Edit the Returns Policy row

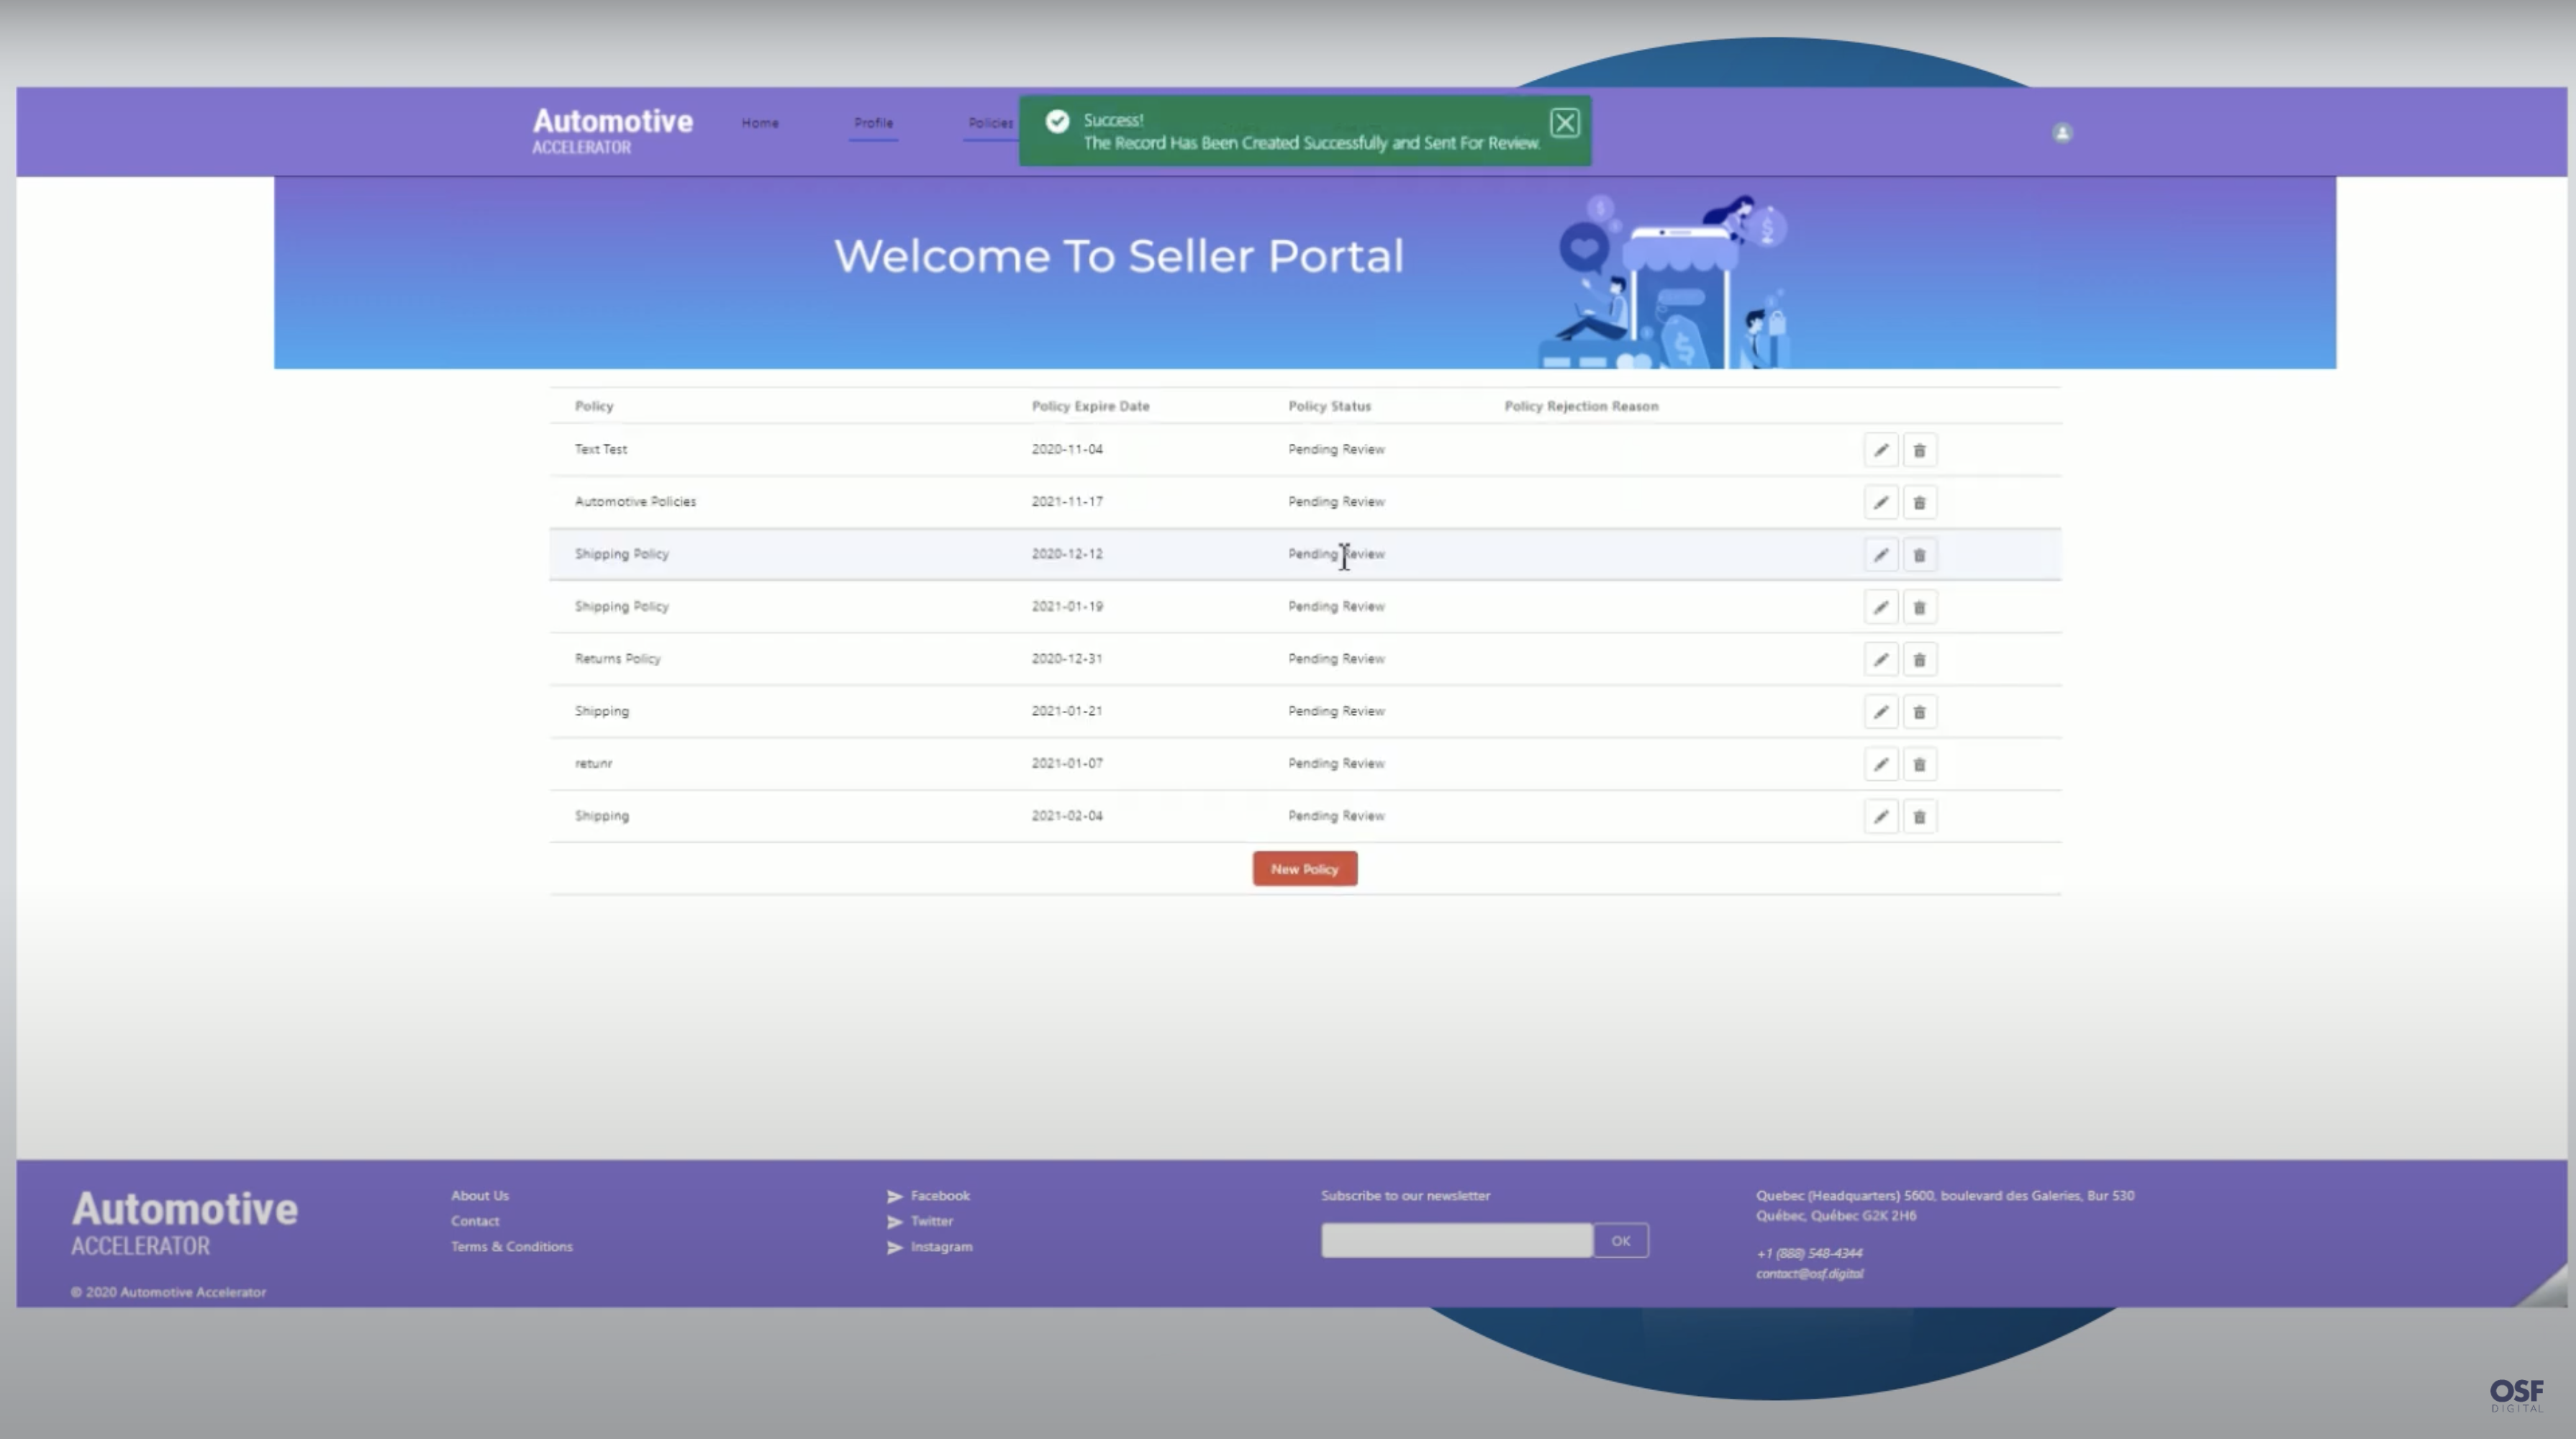(x=1880, y=660)
